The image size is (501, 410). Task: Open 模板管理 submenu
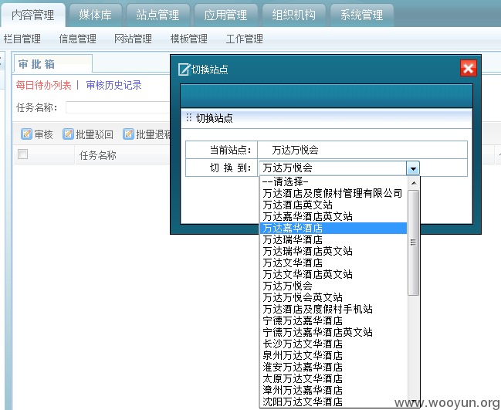click(x=189, y=39)
